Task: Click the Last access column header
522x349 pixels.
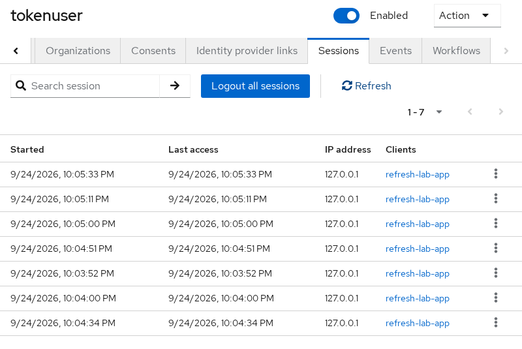Action: point(193,150)
